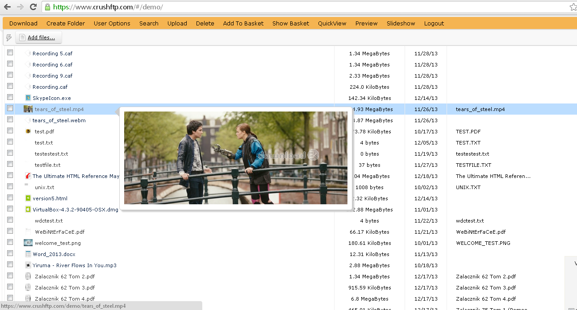Tick the testfile.txt checkbox

[10, 164]
